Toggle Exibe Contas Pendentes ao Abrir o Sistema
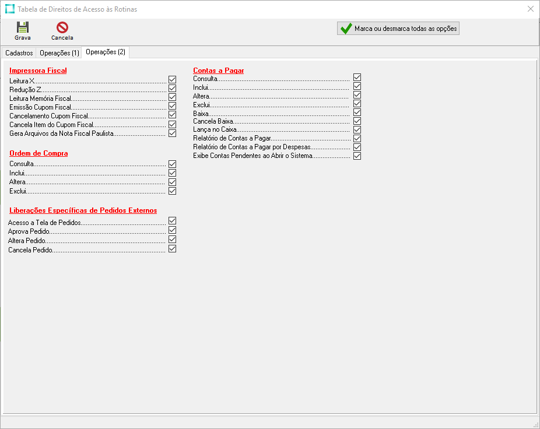Viewport: 540px width, 429px height. pyautogui.click(x=357, y=156)
